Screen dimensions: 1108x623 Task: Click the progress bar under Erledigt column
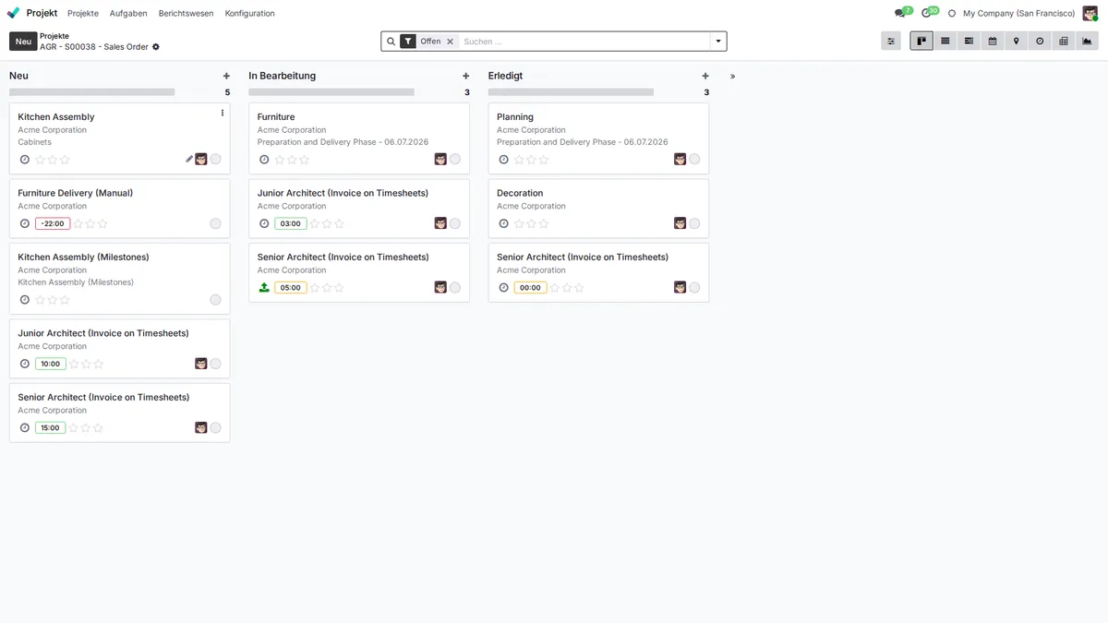[571, 92]
